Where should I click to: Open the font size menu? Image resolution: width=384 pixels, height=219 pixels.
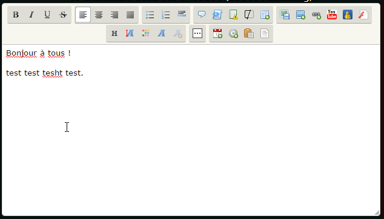pyautogui.click(x=130, y=33)
